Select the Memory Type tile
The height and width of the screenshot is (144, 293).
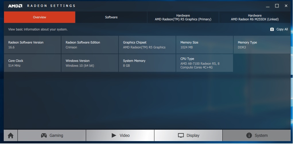(x=262, y=45)
